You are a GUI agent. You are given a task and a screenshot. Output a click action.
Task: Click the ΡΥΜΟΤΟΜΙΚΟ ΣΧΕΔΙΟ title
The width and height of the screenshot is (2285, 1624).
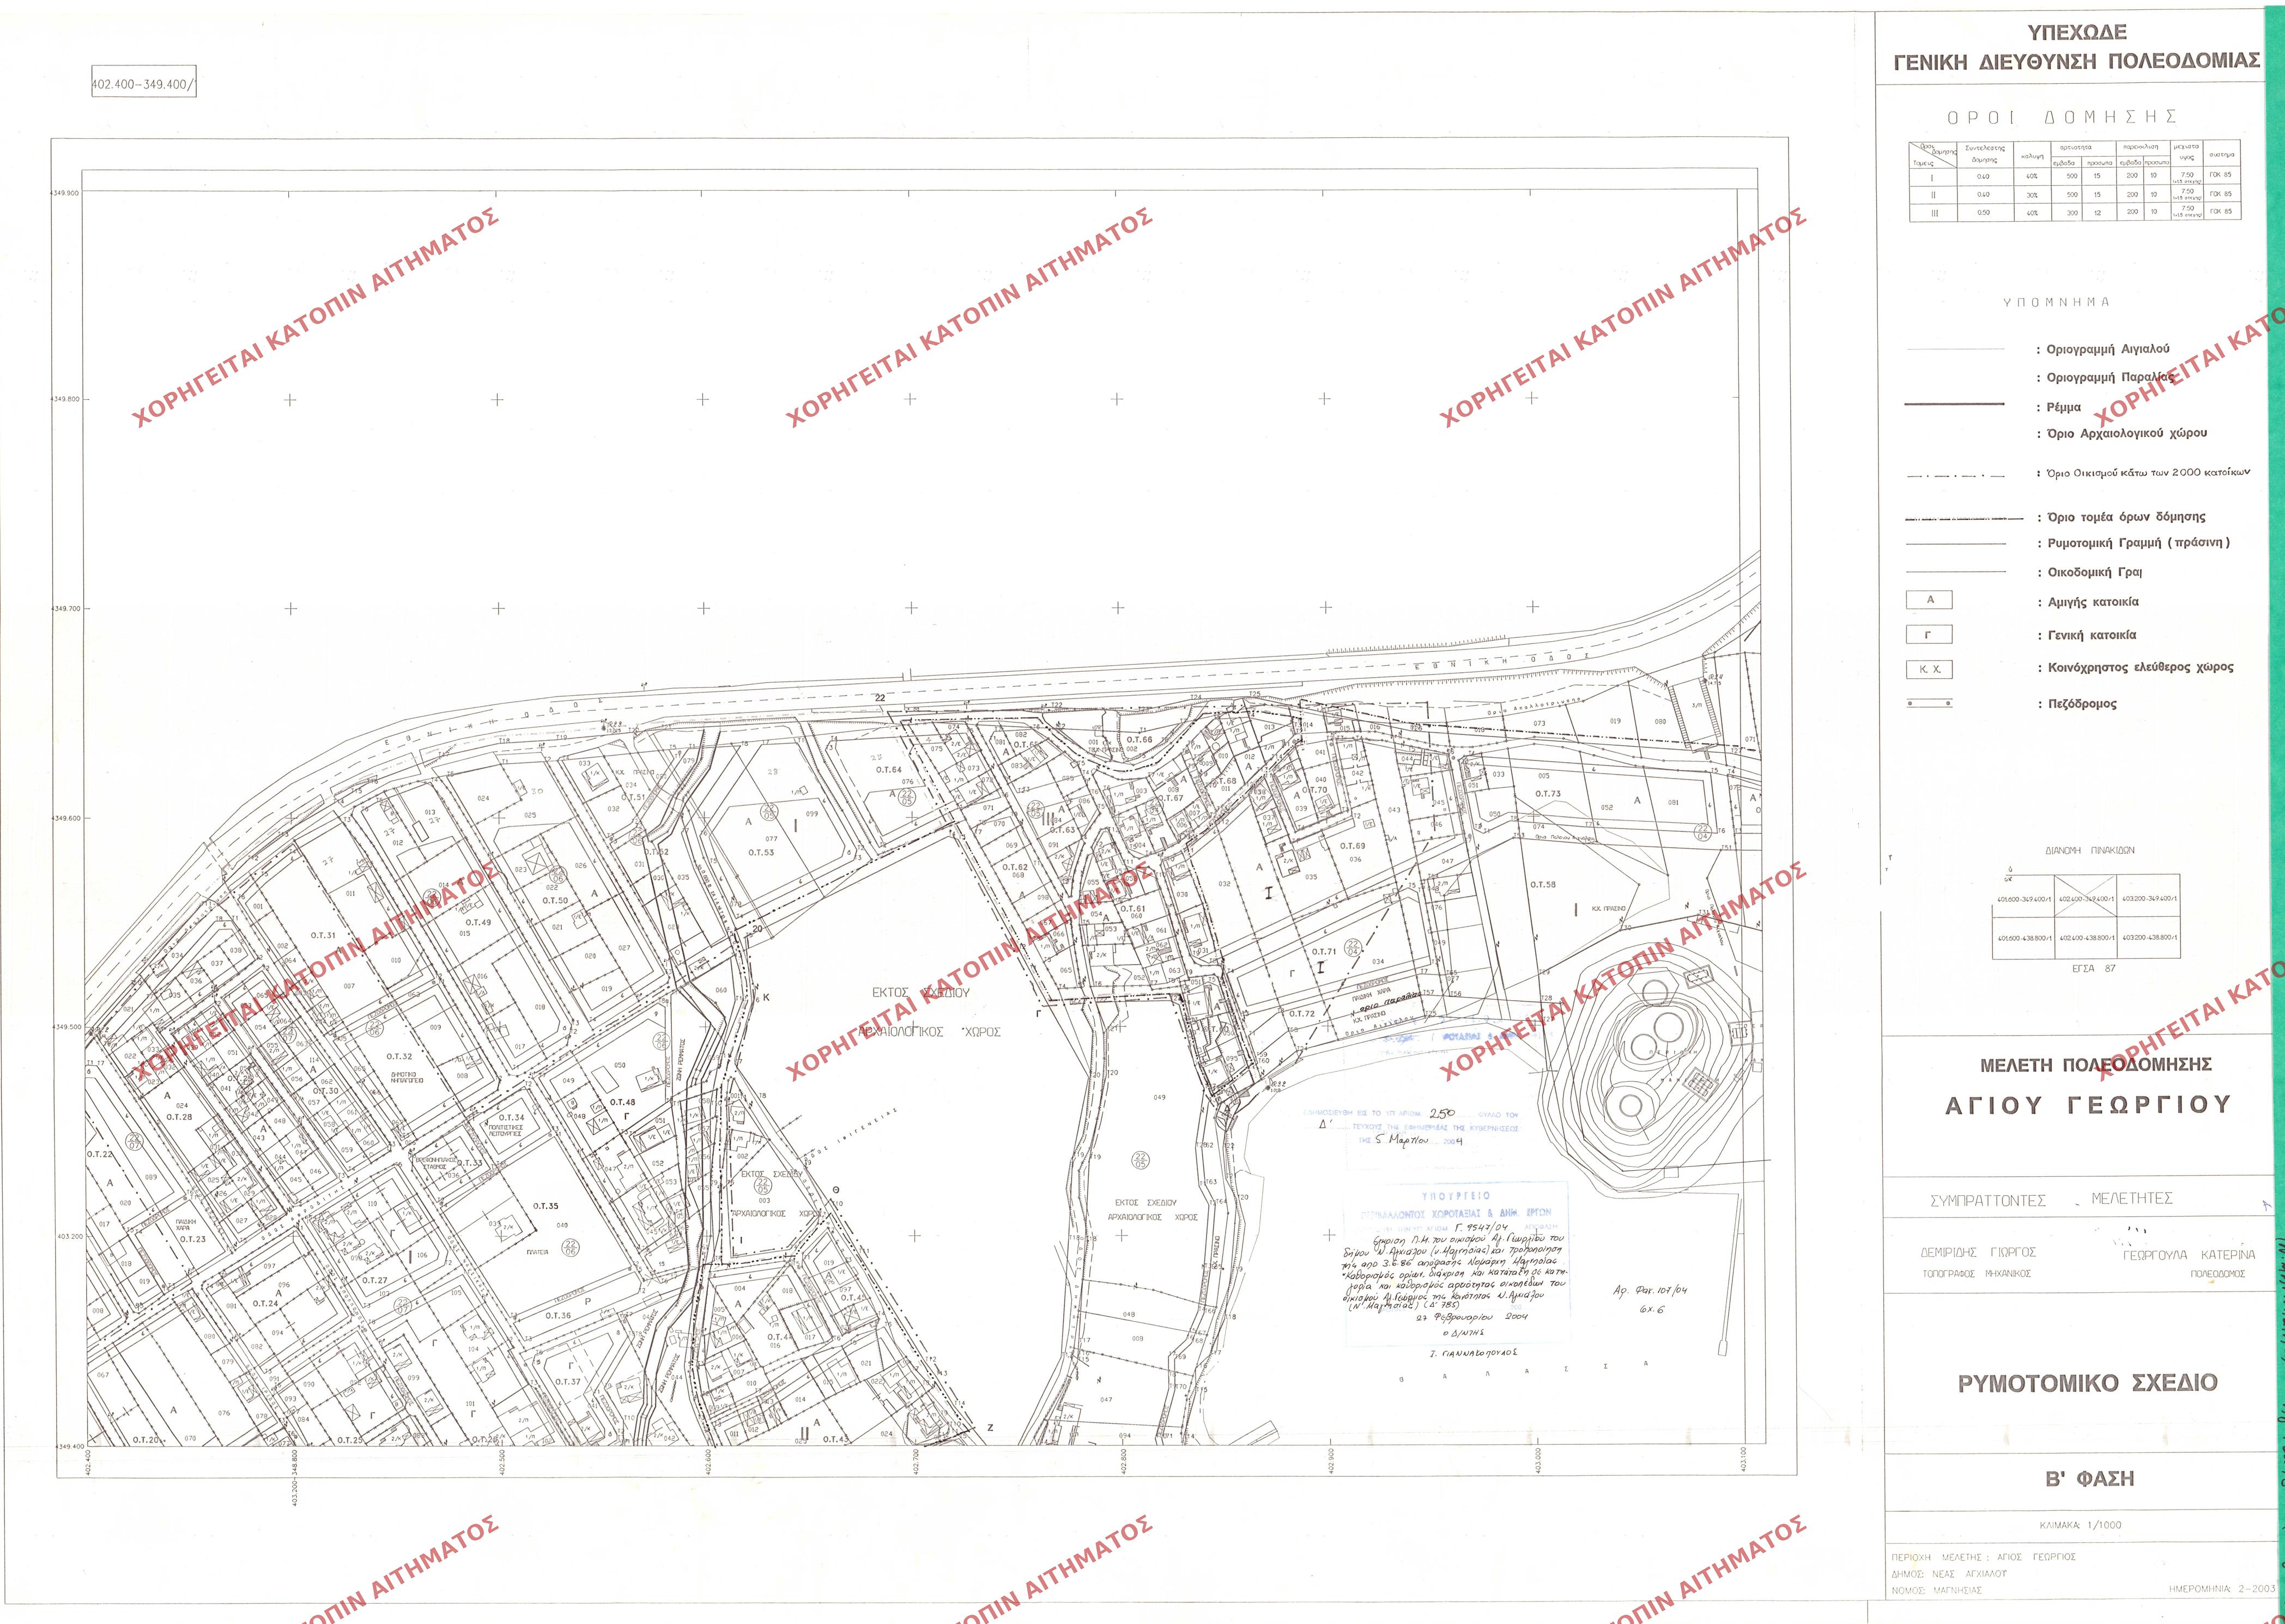[2087, 1383]
